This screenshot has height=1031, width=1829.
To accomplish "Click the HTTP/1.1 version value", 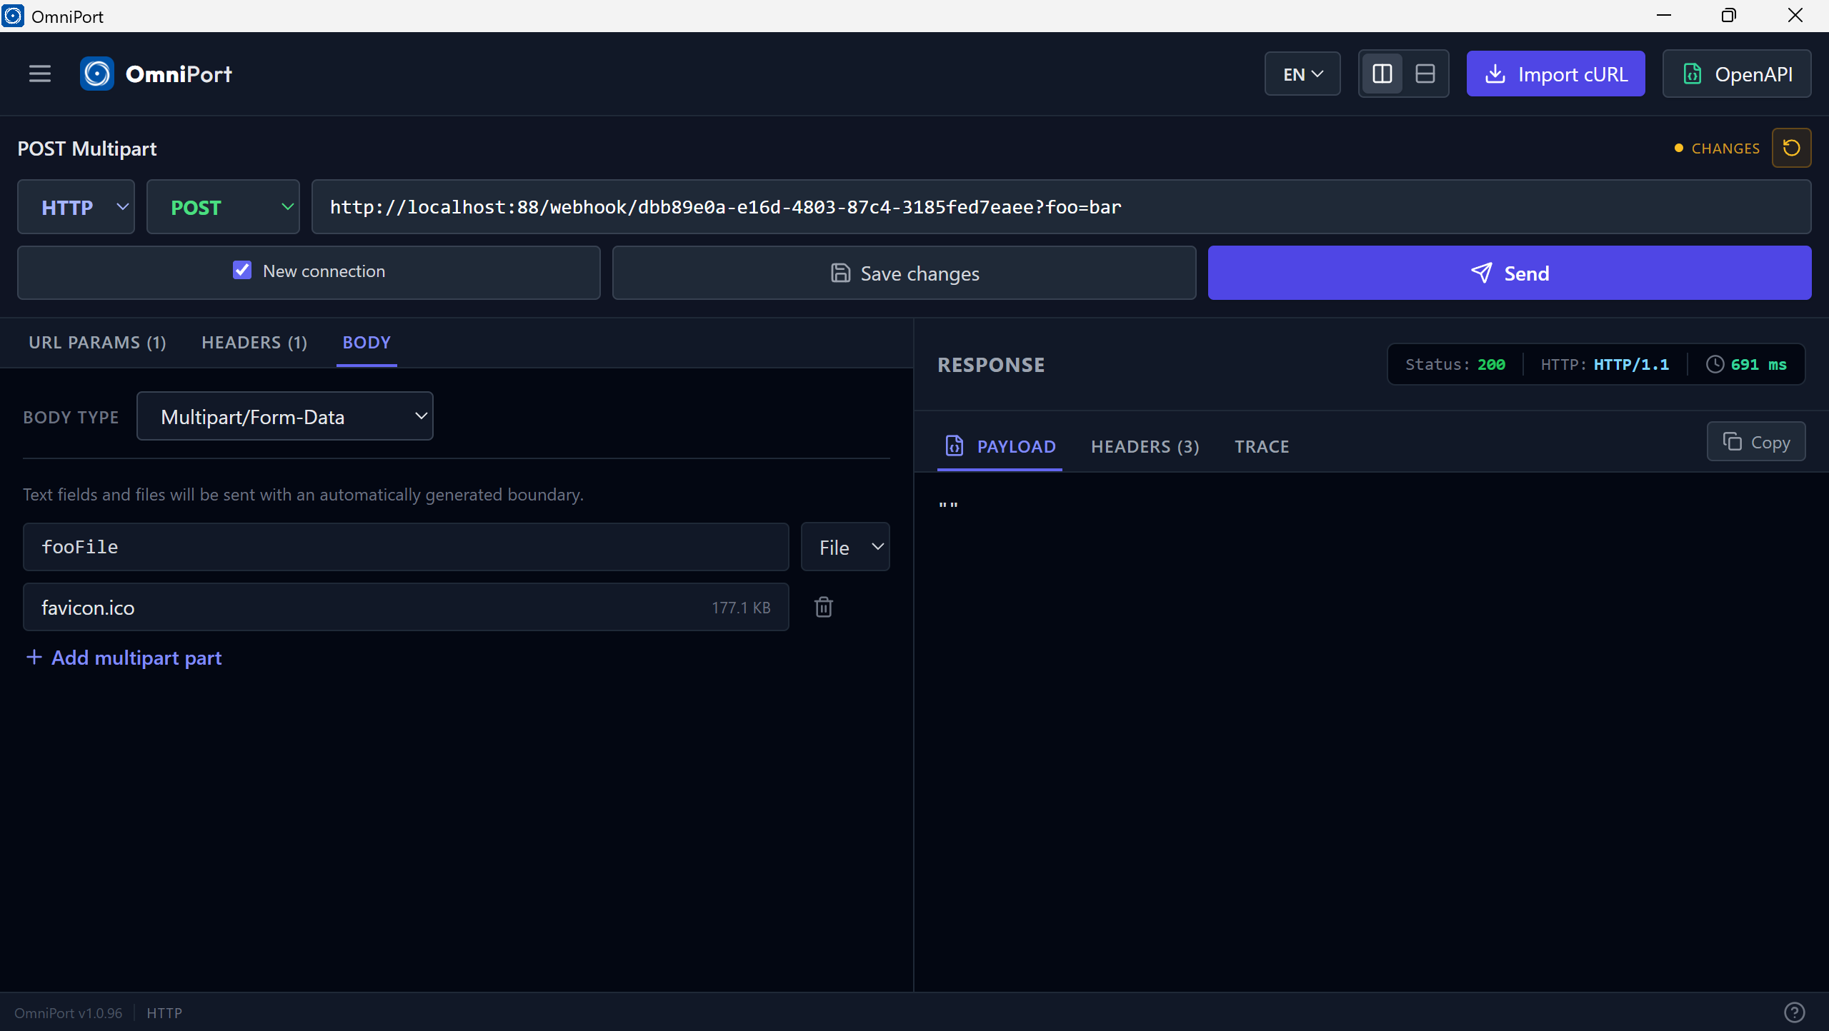I will click(1631, 364).
